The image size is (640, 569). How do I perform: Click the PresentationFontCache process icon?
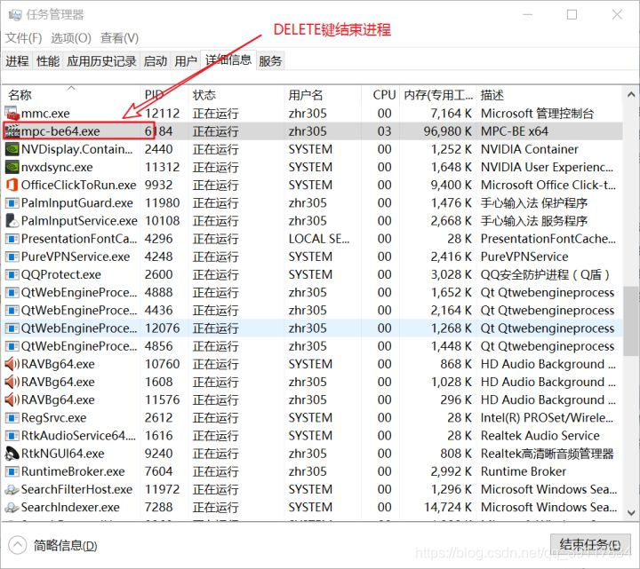pyautogui.click(x=12, y=239)
